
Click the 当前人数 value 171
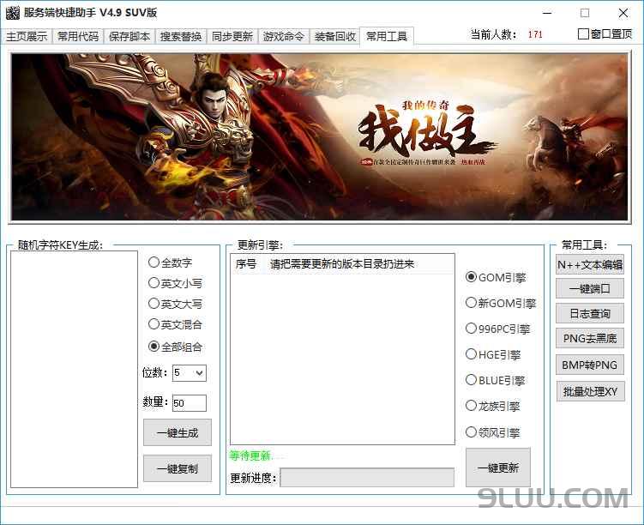tap(535, 34)
